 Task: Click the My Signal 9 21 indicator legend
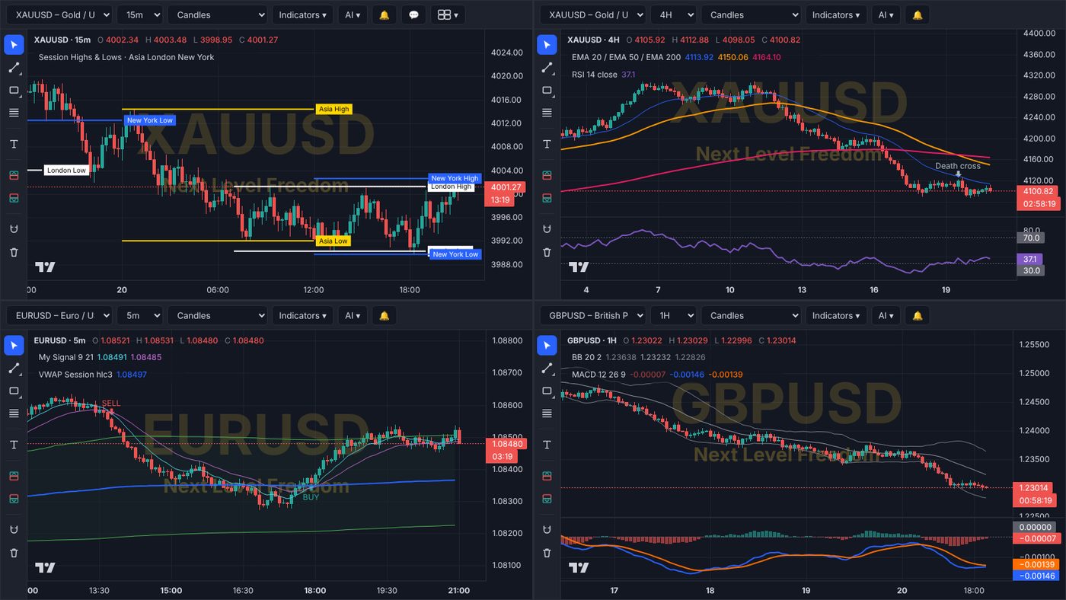click(x=100, y=357)
